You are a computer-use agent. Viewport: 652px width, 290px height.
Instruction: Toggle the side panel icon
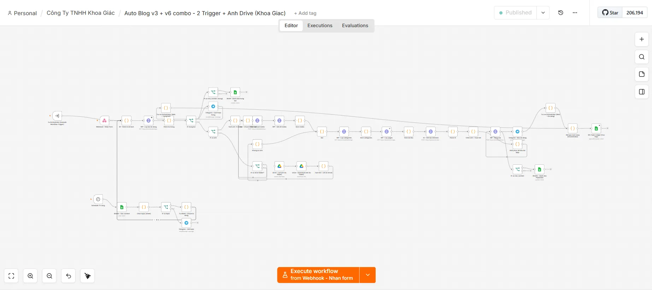642,92
